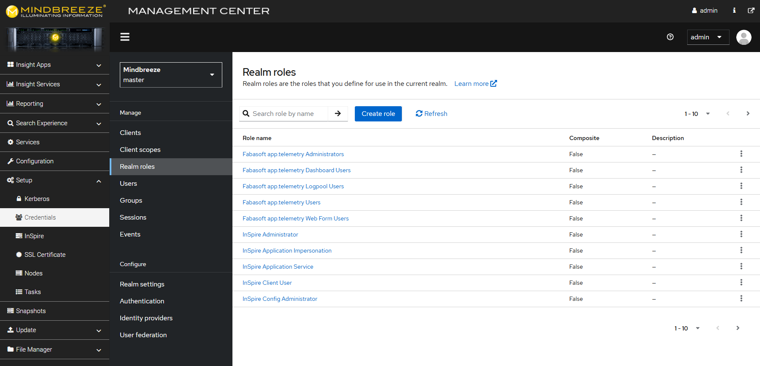The image size is (760, 366).
Task: Open the InSpire Config Administrator role link
Action: pyautogui.click(x=280, y=299)
